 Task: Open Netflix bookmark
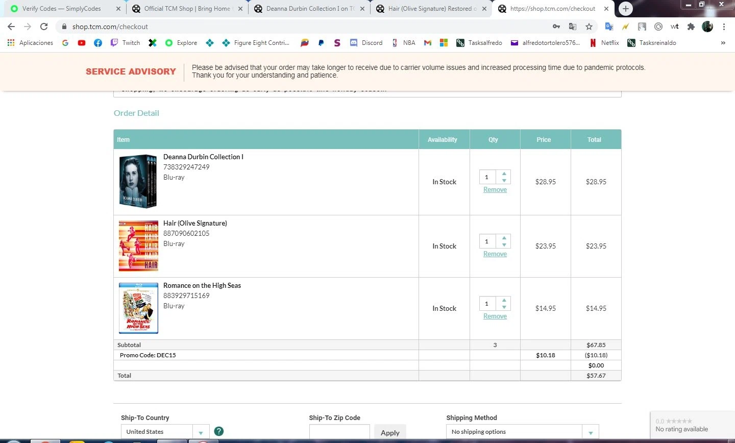coord(604,43)
